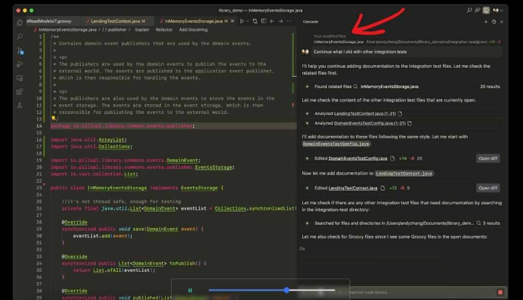523x300 pixels.
Task: Open the Extensions view
Action: click(20, 91)
